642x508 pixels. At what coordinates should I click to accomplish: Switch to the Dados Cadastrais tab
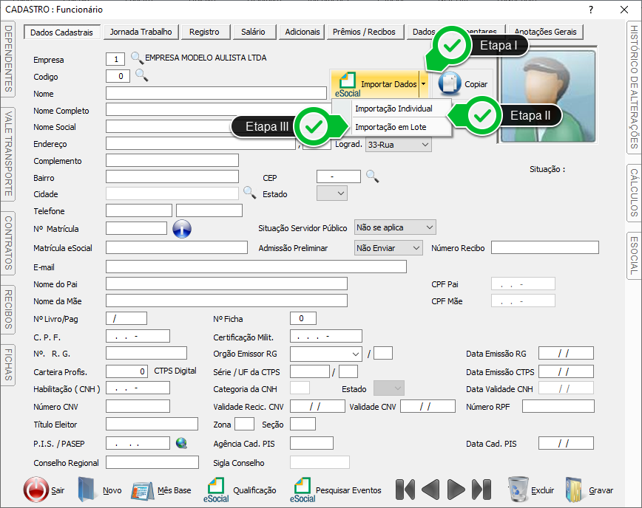pos(62,32)
